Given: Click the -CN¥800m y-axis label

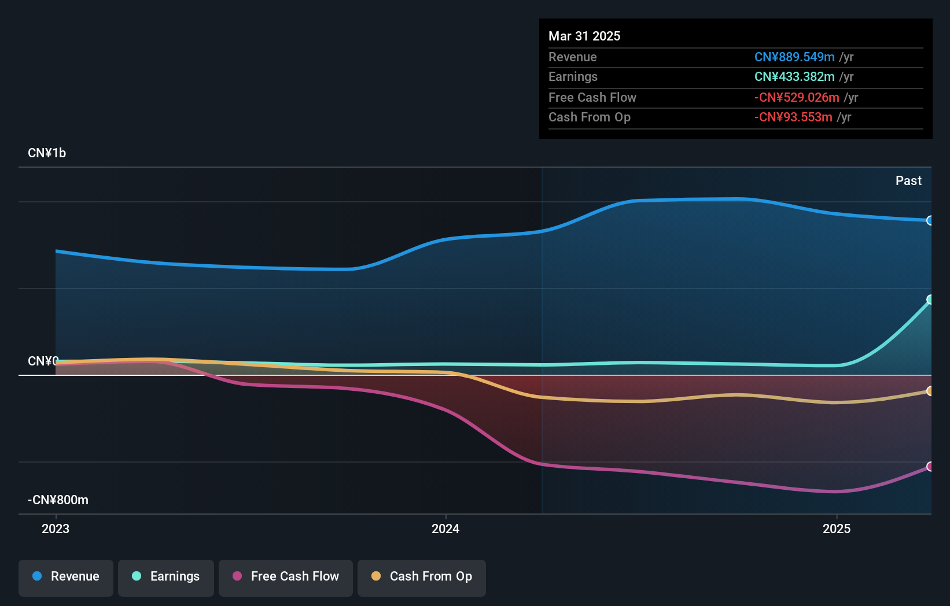Looking at the screenshot, I should (x=58, y=500).
